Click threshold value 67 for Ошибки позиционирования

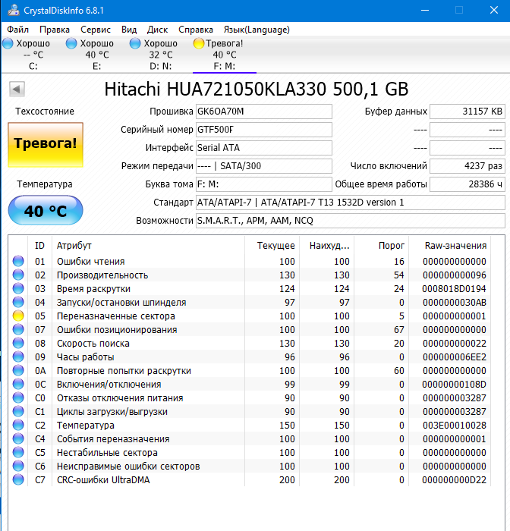(x=399, y=330)
